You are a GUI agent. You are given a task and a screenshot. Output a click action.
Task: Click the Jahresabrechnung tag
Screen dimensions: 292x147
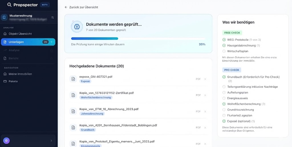click(x=92, y=114)
